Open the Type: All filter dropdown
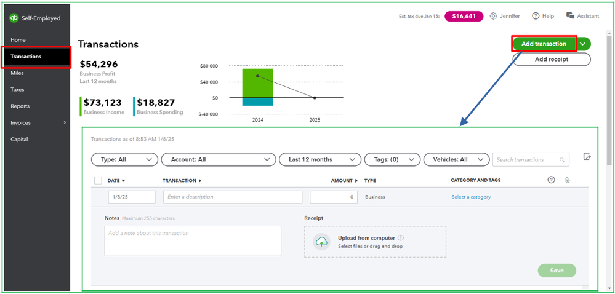Viewport: 615px width, 294px height. click(x=124, y=159)
